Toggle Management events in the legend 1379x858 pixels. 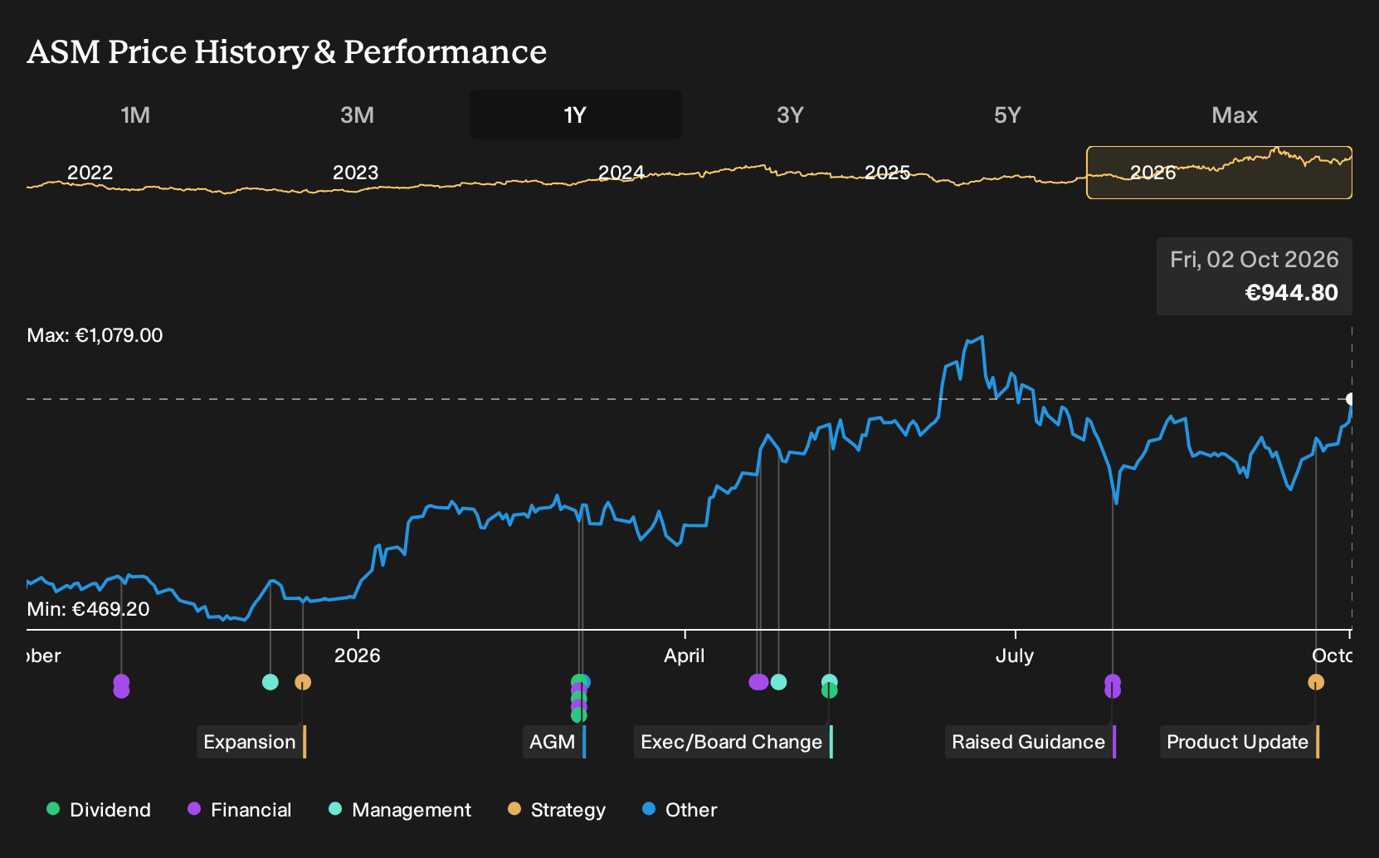400,810
